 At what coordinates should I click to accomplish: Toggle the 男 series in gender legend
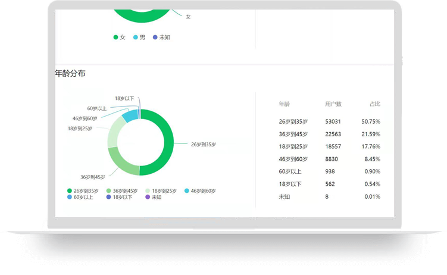[139, 37]
